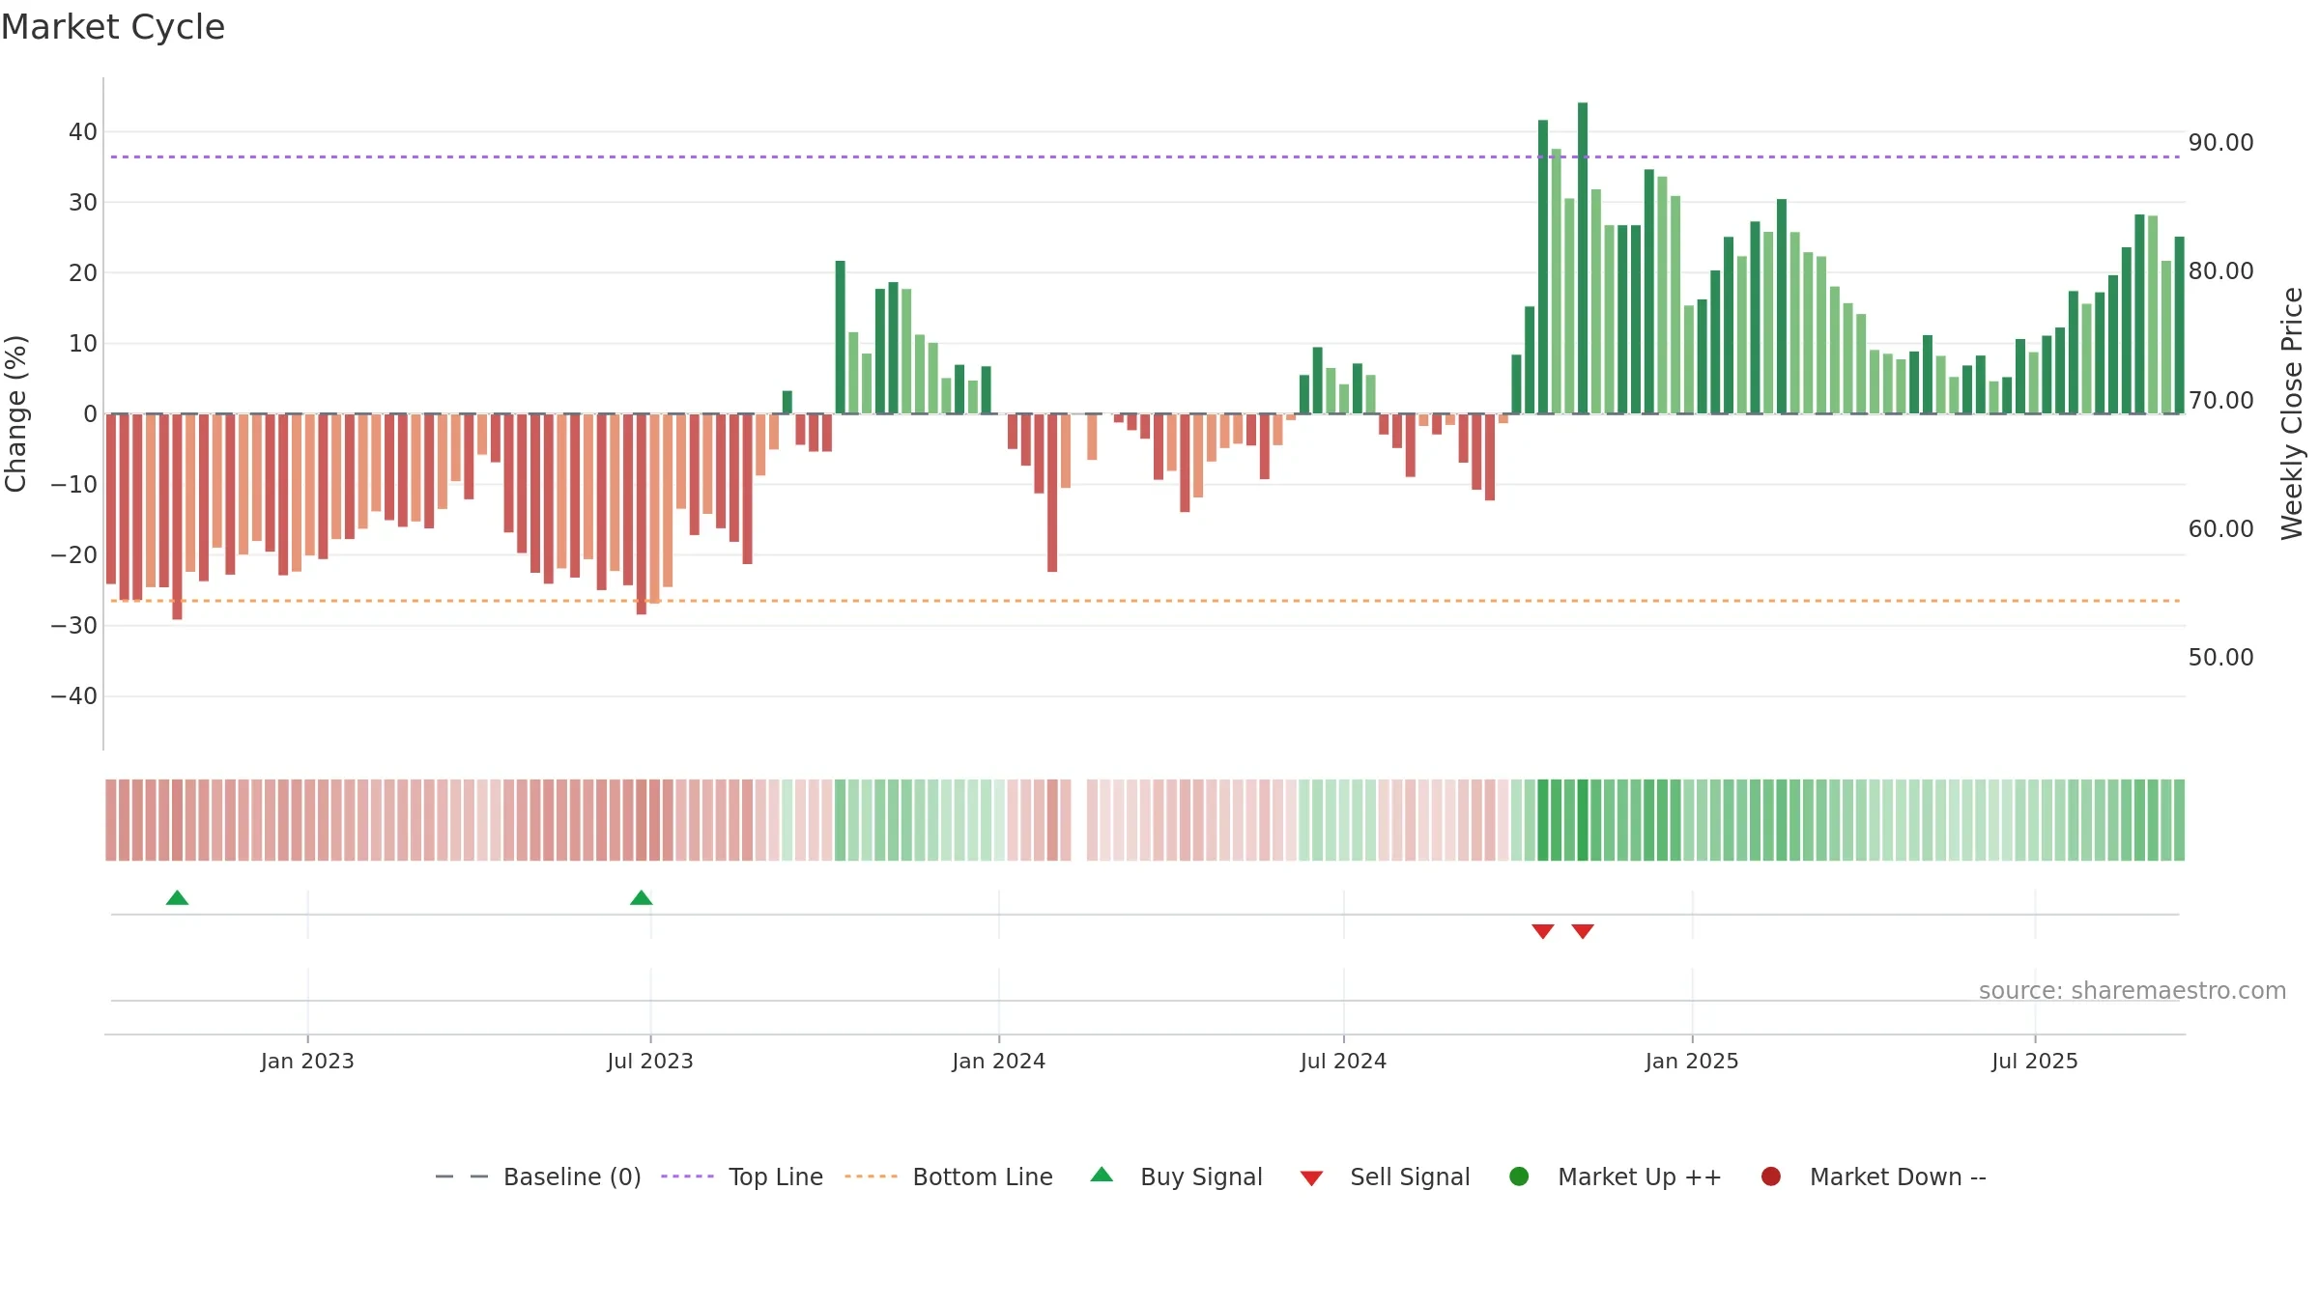The width and height of the screenshot is (2319, 1304).
Task: Click the 90.00 price axis label
Action: point(2221,143)
